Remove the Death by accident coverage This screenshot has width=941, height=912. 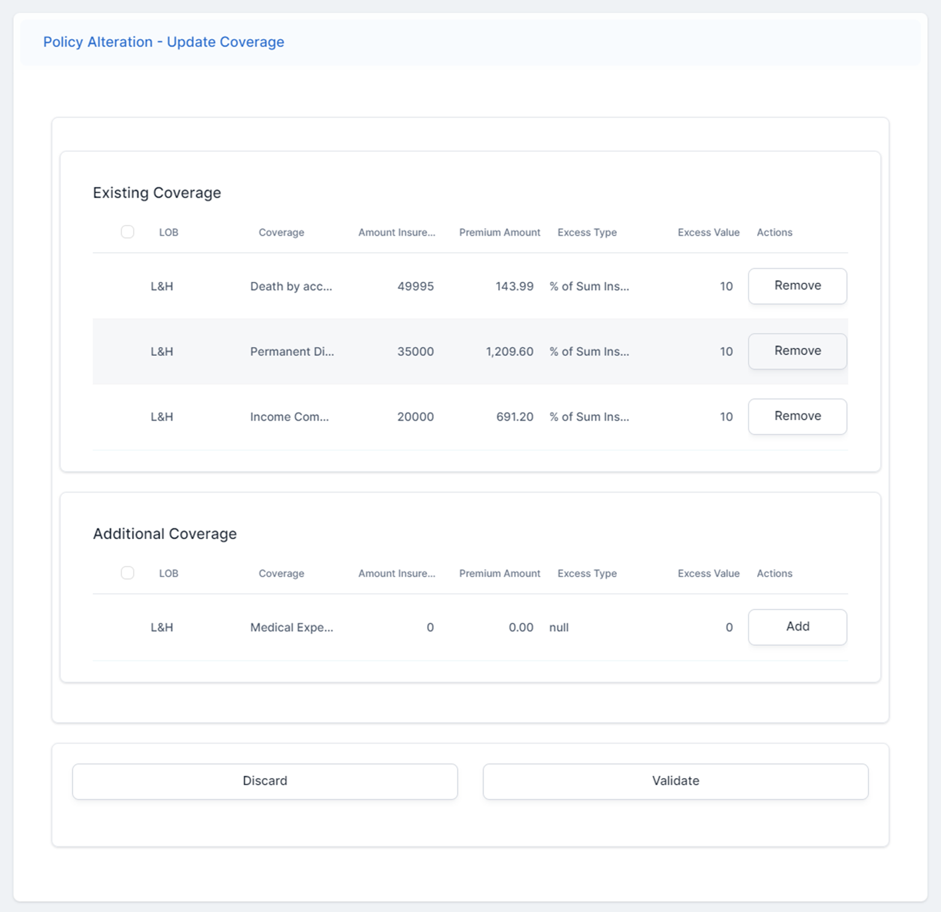(x=797, y=286)
